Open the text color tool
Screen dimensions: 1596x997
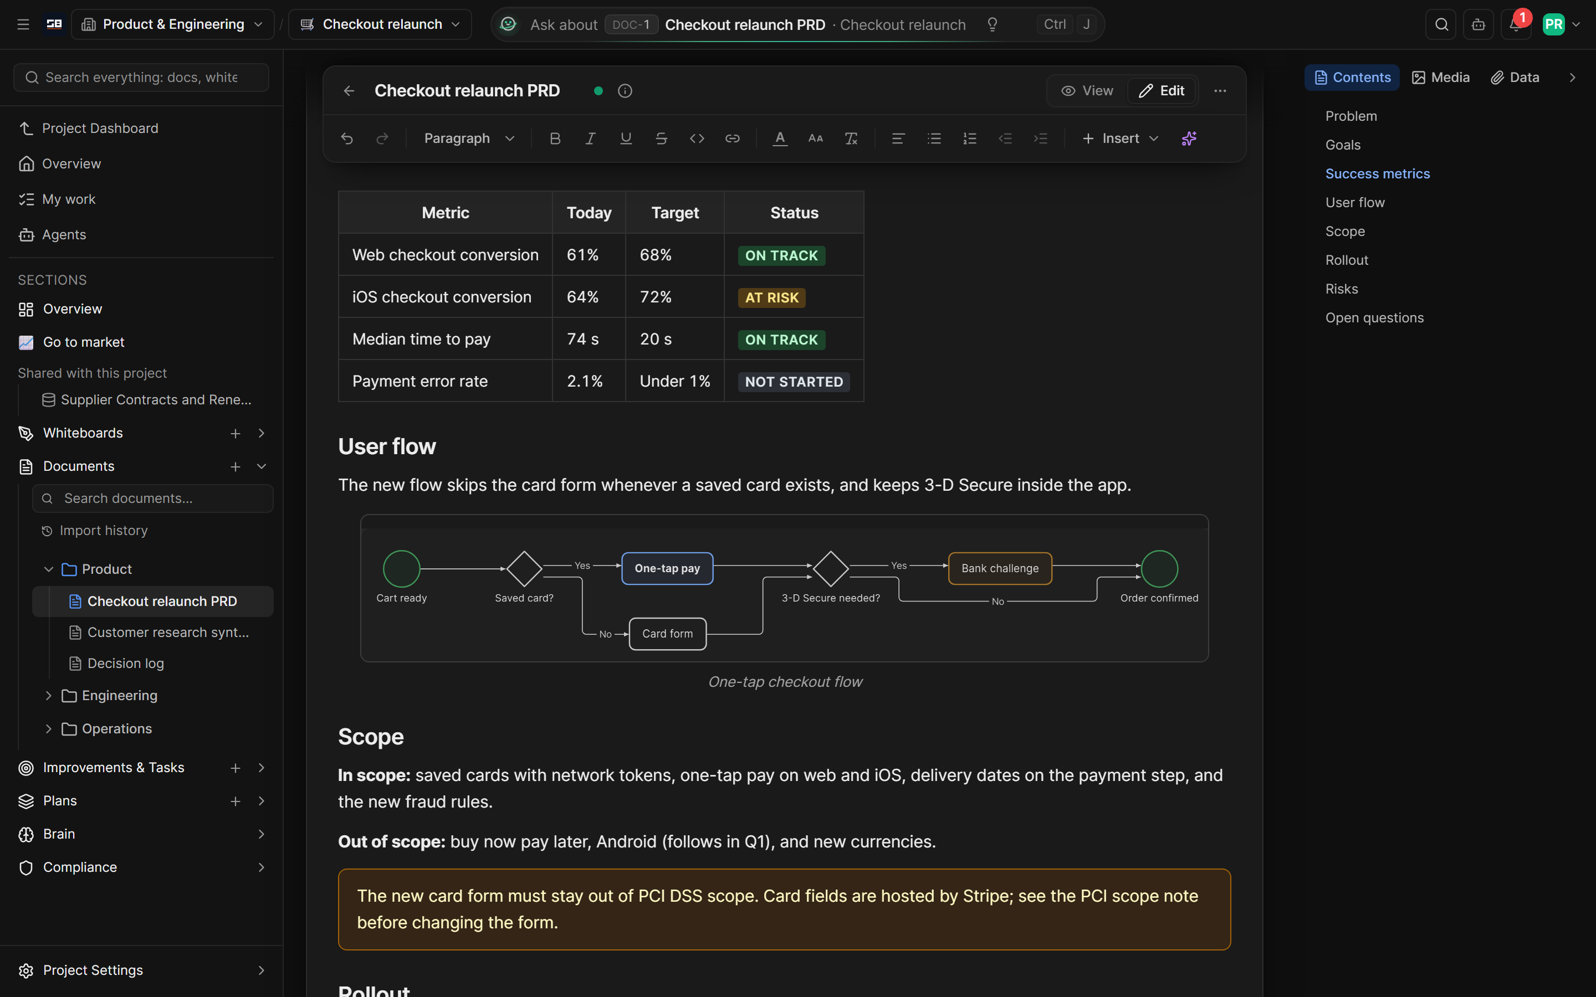(x=780, y=138)
